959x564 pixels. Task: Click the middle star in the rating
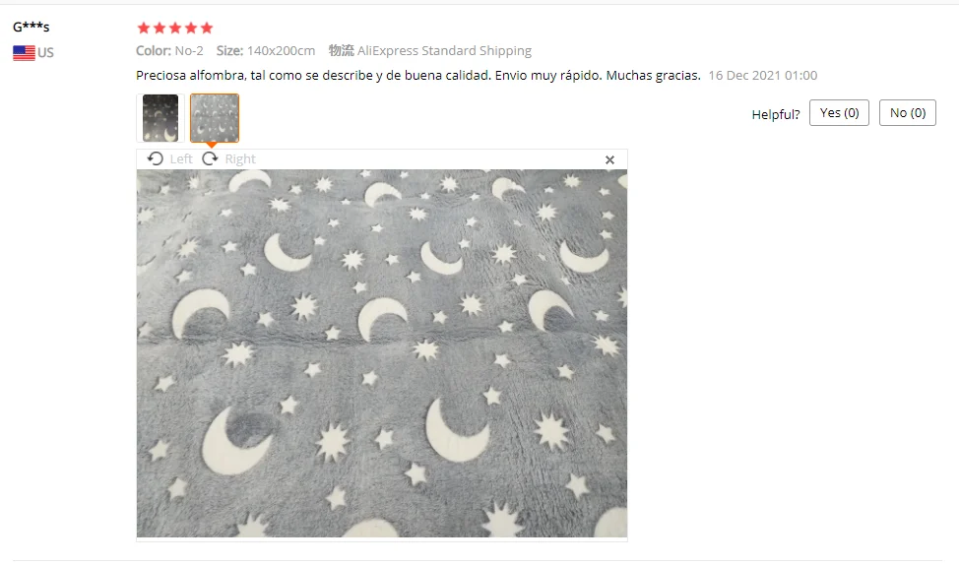click(175, 29)
